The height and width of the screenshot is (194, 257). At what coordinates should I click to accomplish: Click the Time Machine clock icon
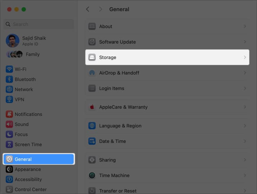(92, 175)
